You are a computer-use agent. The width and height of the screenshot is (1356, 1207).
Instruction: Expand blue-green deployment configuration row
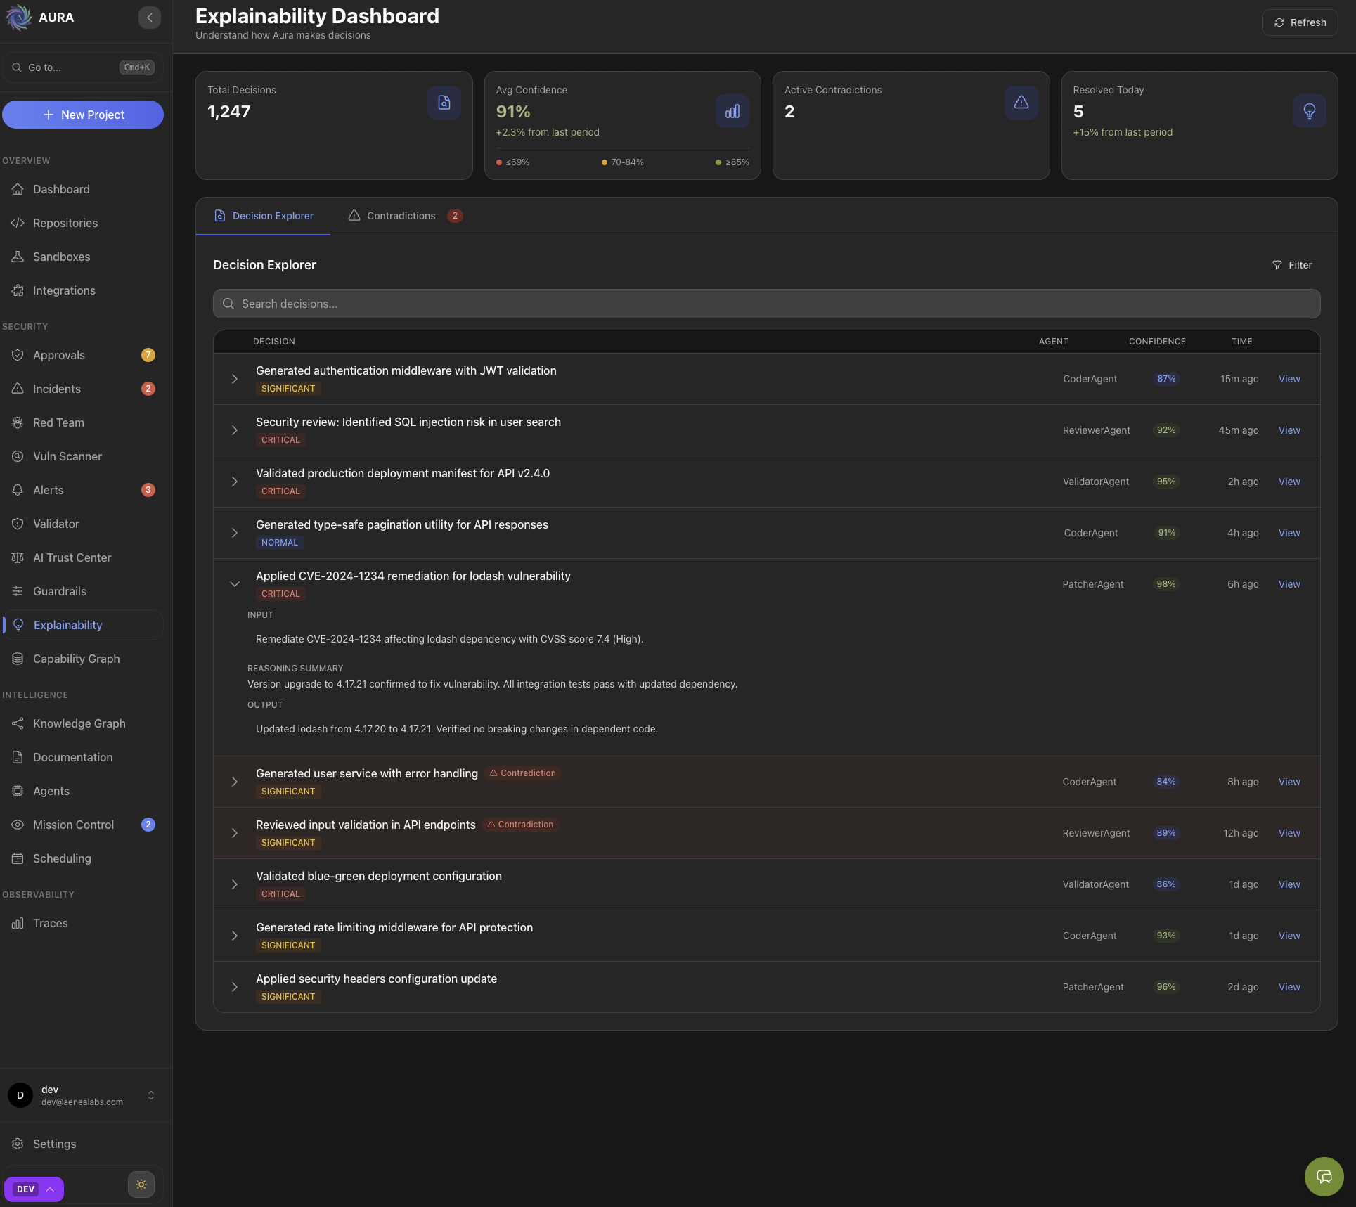click(235, 884)
